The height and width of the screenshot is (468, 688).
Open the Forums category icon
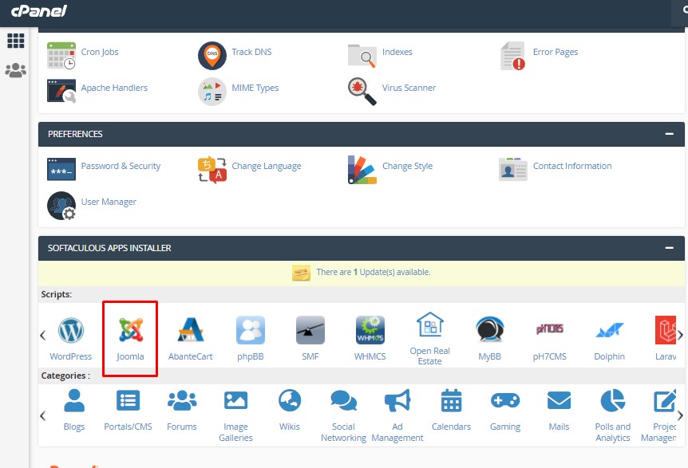[x=182, y=400]
